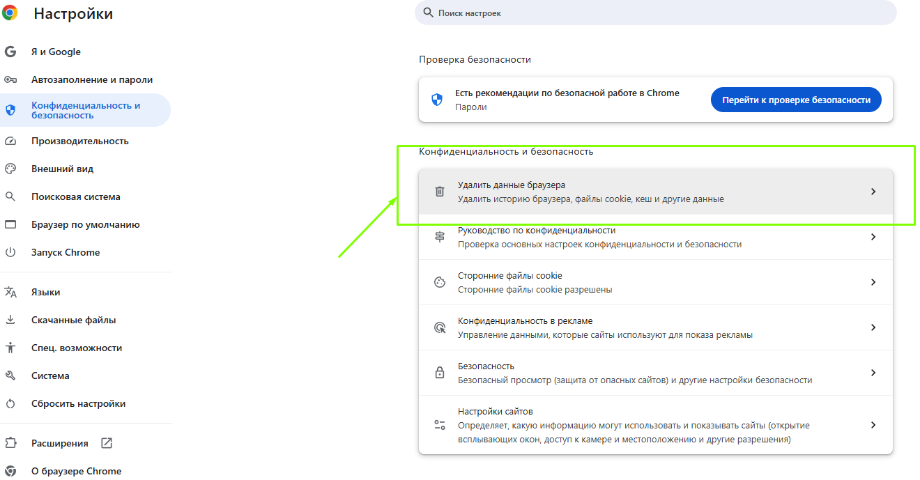Click the Chrome logo next to Настройки
Screen dimensions: 920x480
point(10,13)
